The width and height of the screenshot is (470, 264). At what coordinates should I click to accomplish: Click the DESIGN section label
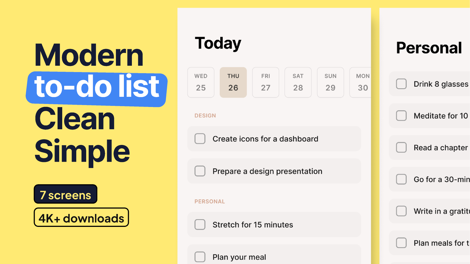[x=205, y=116]
